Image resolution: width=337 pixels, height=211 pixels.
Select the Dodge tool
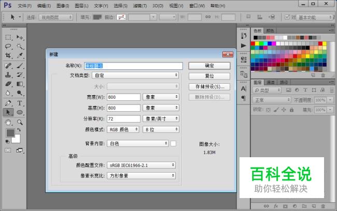pyautogui.click(x=20, y=93)
